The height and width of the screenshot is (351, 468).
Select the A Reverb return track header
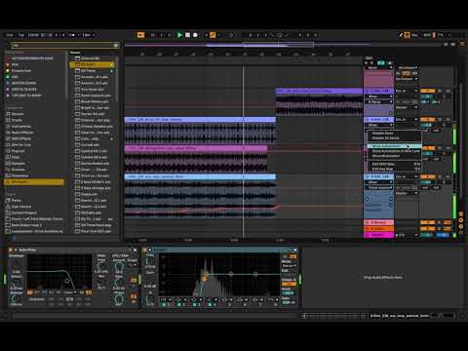pyautogui.click(x=378, y=222)
